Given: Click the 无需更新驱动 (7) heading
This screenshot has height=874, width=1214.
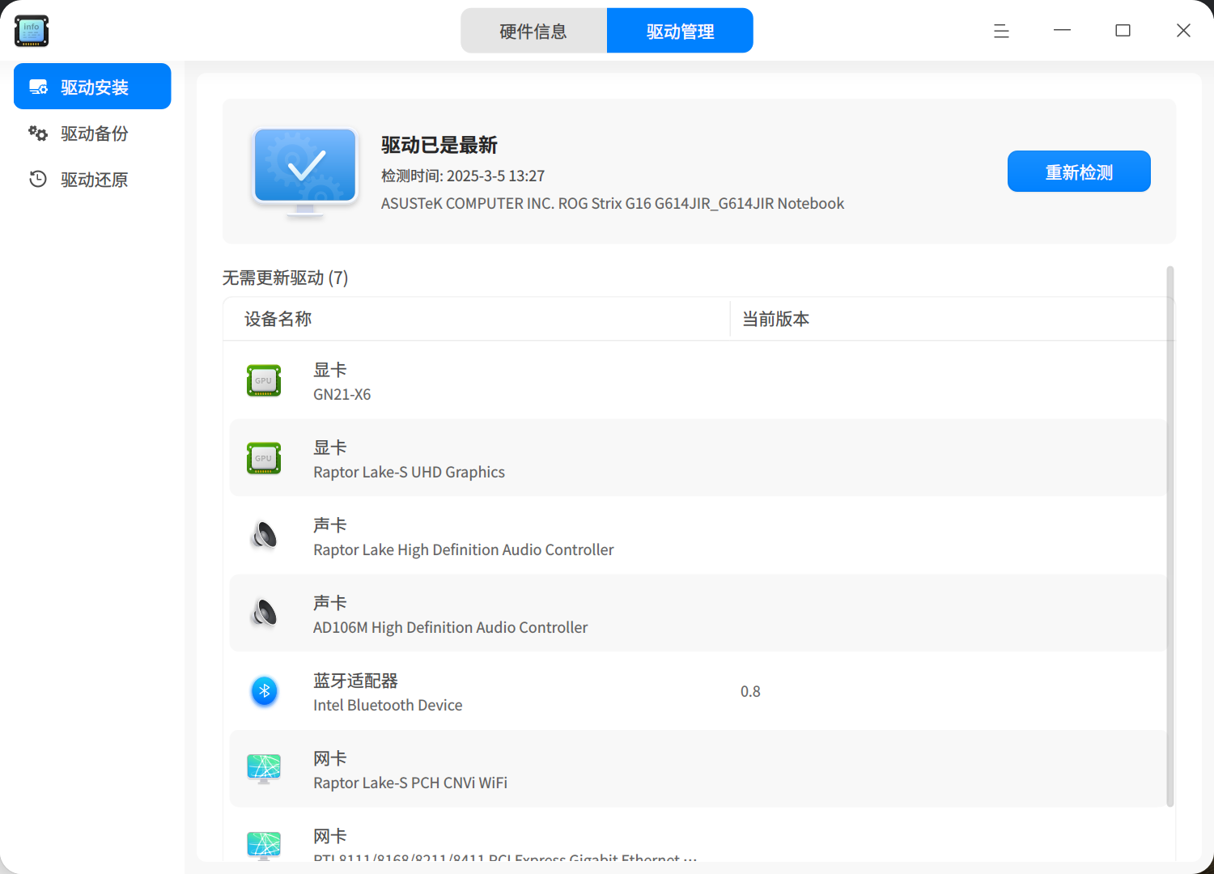Looking at the screenshot, I should click(x=285, y=278).
